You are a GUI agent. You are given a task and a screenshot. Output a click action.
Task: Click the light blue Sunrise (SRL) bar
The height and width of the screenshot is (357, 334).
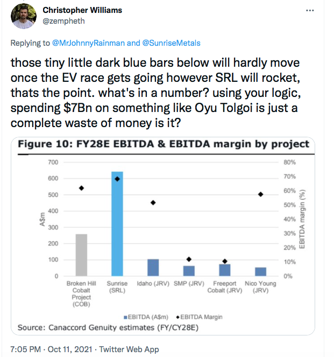tap(117, 224)
